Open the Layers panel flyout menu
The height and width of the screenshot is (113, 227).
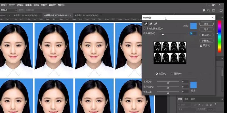pos(222,99)
